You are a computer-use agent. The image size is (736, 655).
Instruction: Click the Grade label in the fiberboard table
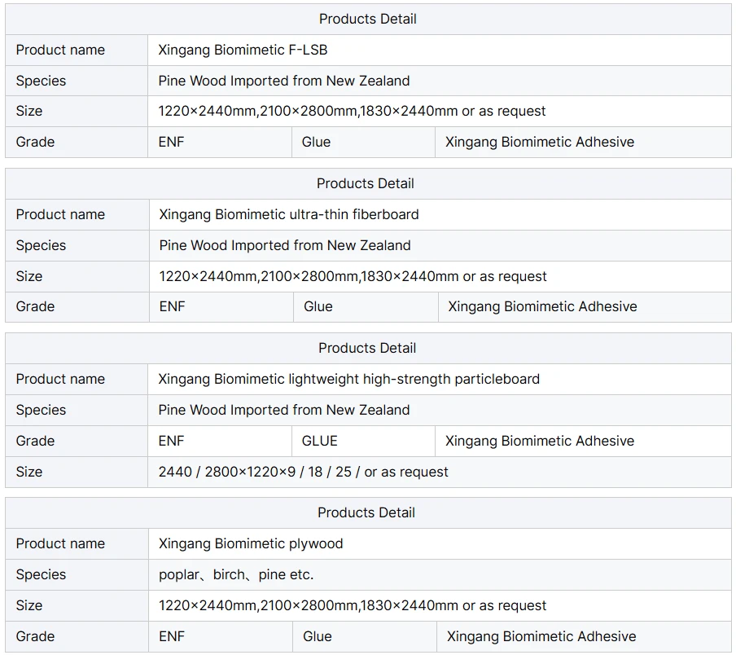pyautogui.click(x=77, y=307)
